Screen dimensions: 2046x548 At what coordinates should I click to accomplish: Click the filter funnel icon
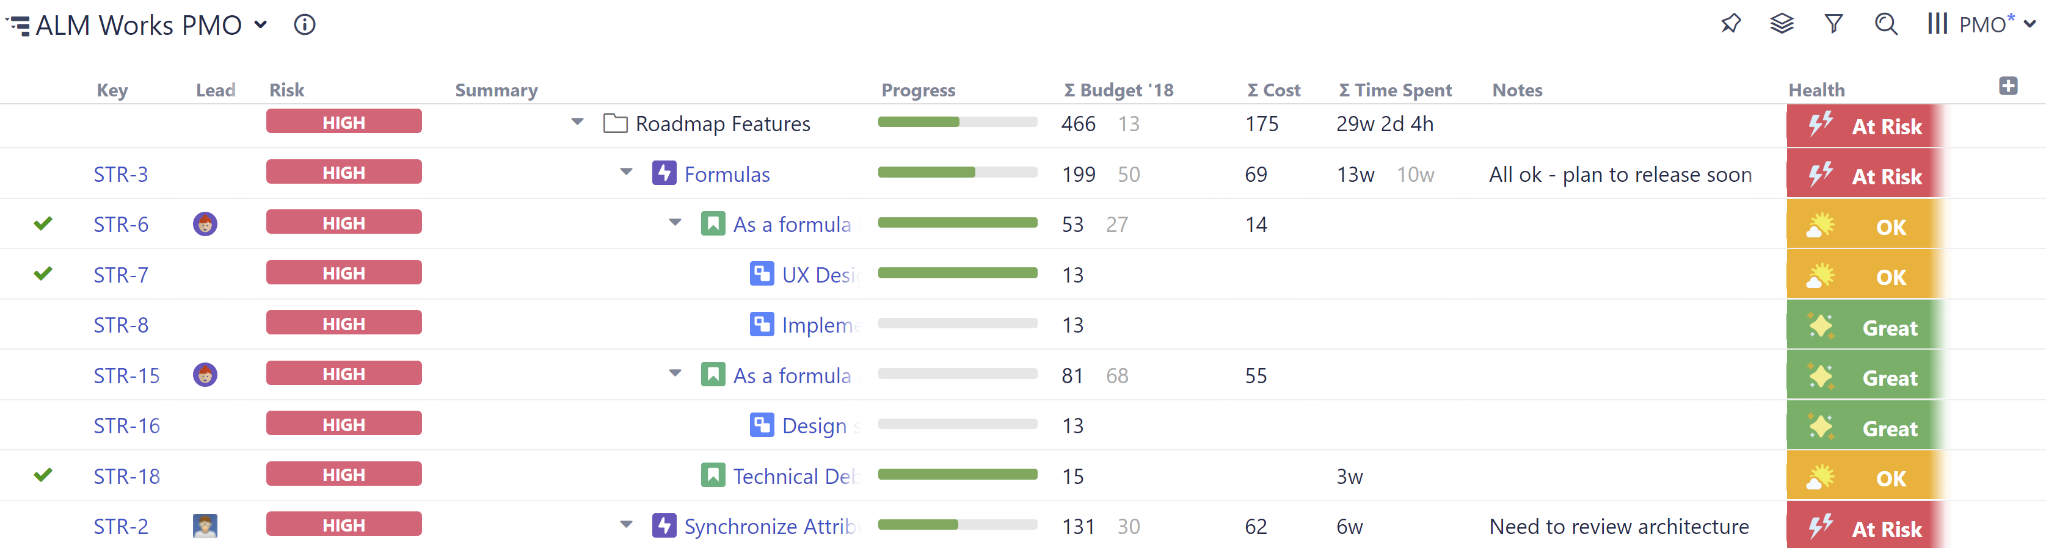click(1833, 24)
